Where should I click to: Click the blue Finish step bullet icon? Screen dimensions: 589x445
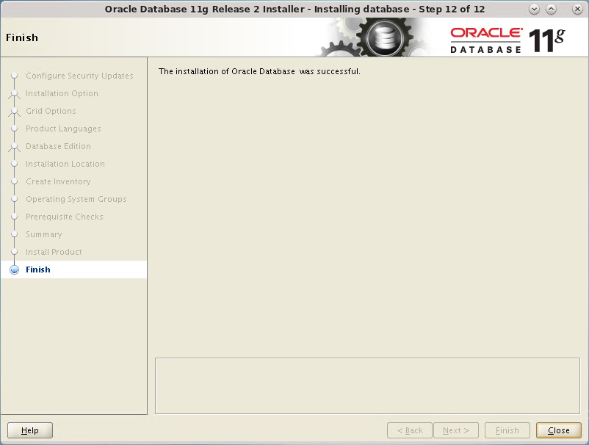pyautogui.click(x=14, y=269)
